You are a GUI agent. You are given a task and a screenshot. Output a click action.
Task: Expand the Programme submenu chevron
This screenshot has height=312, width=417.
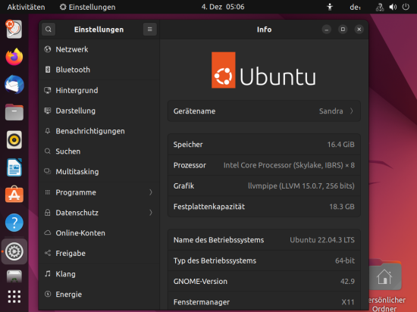coord(151,192)
